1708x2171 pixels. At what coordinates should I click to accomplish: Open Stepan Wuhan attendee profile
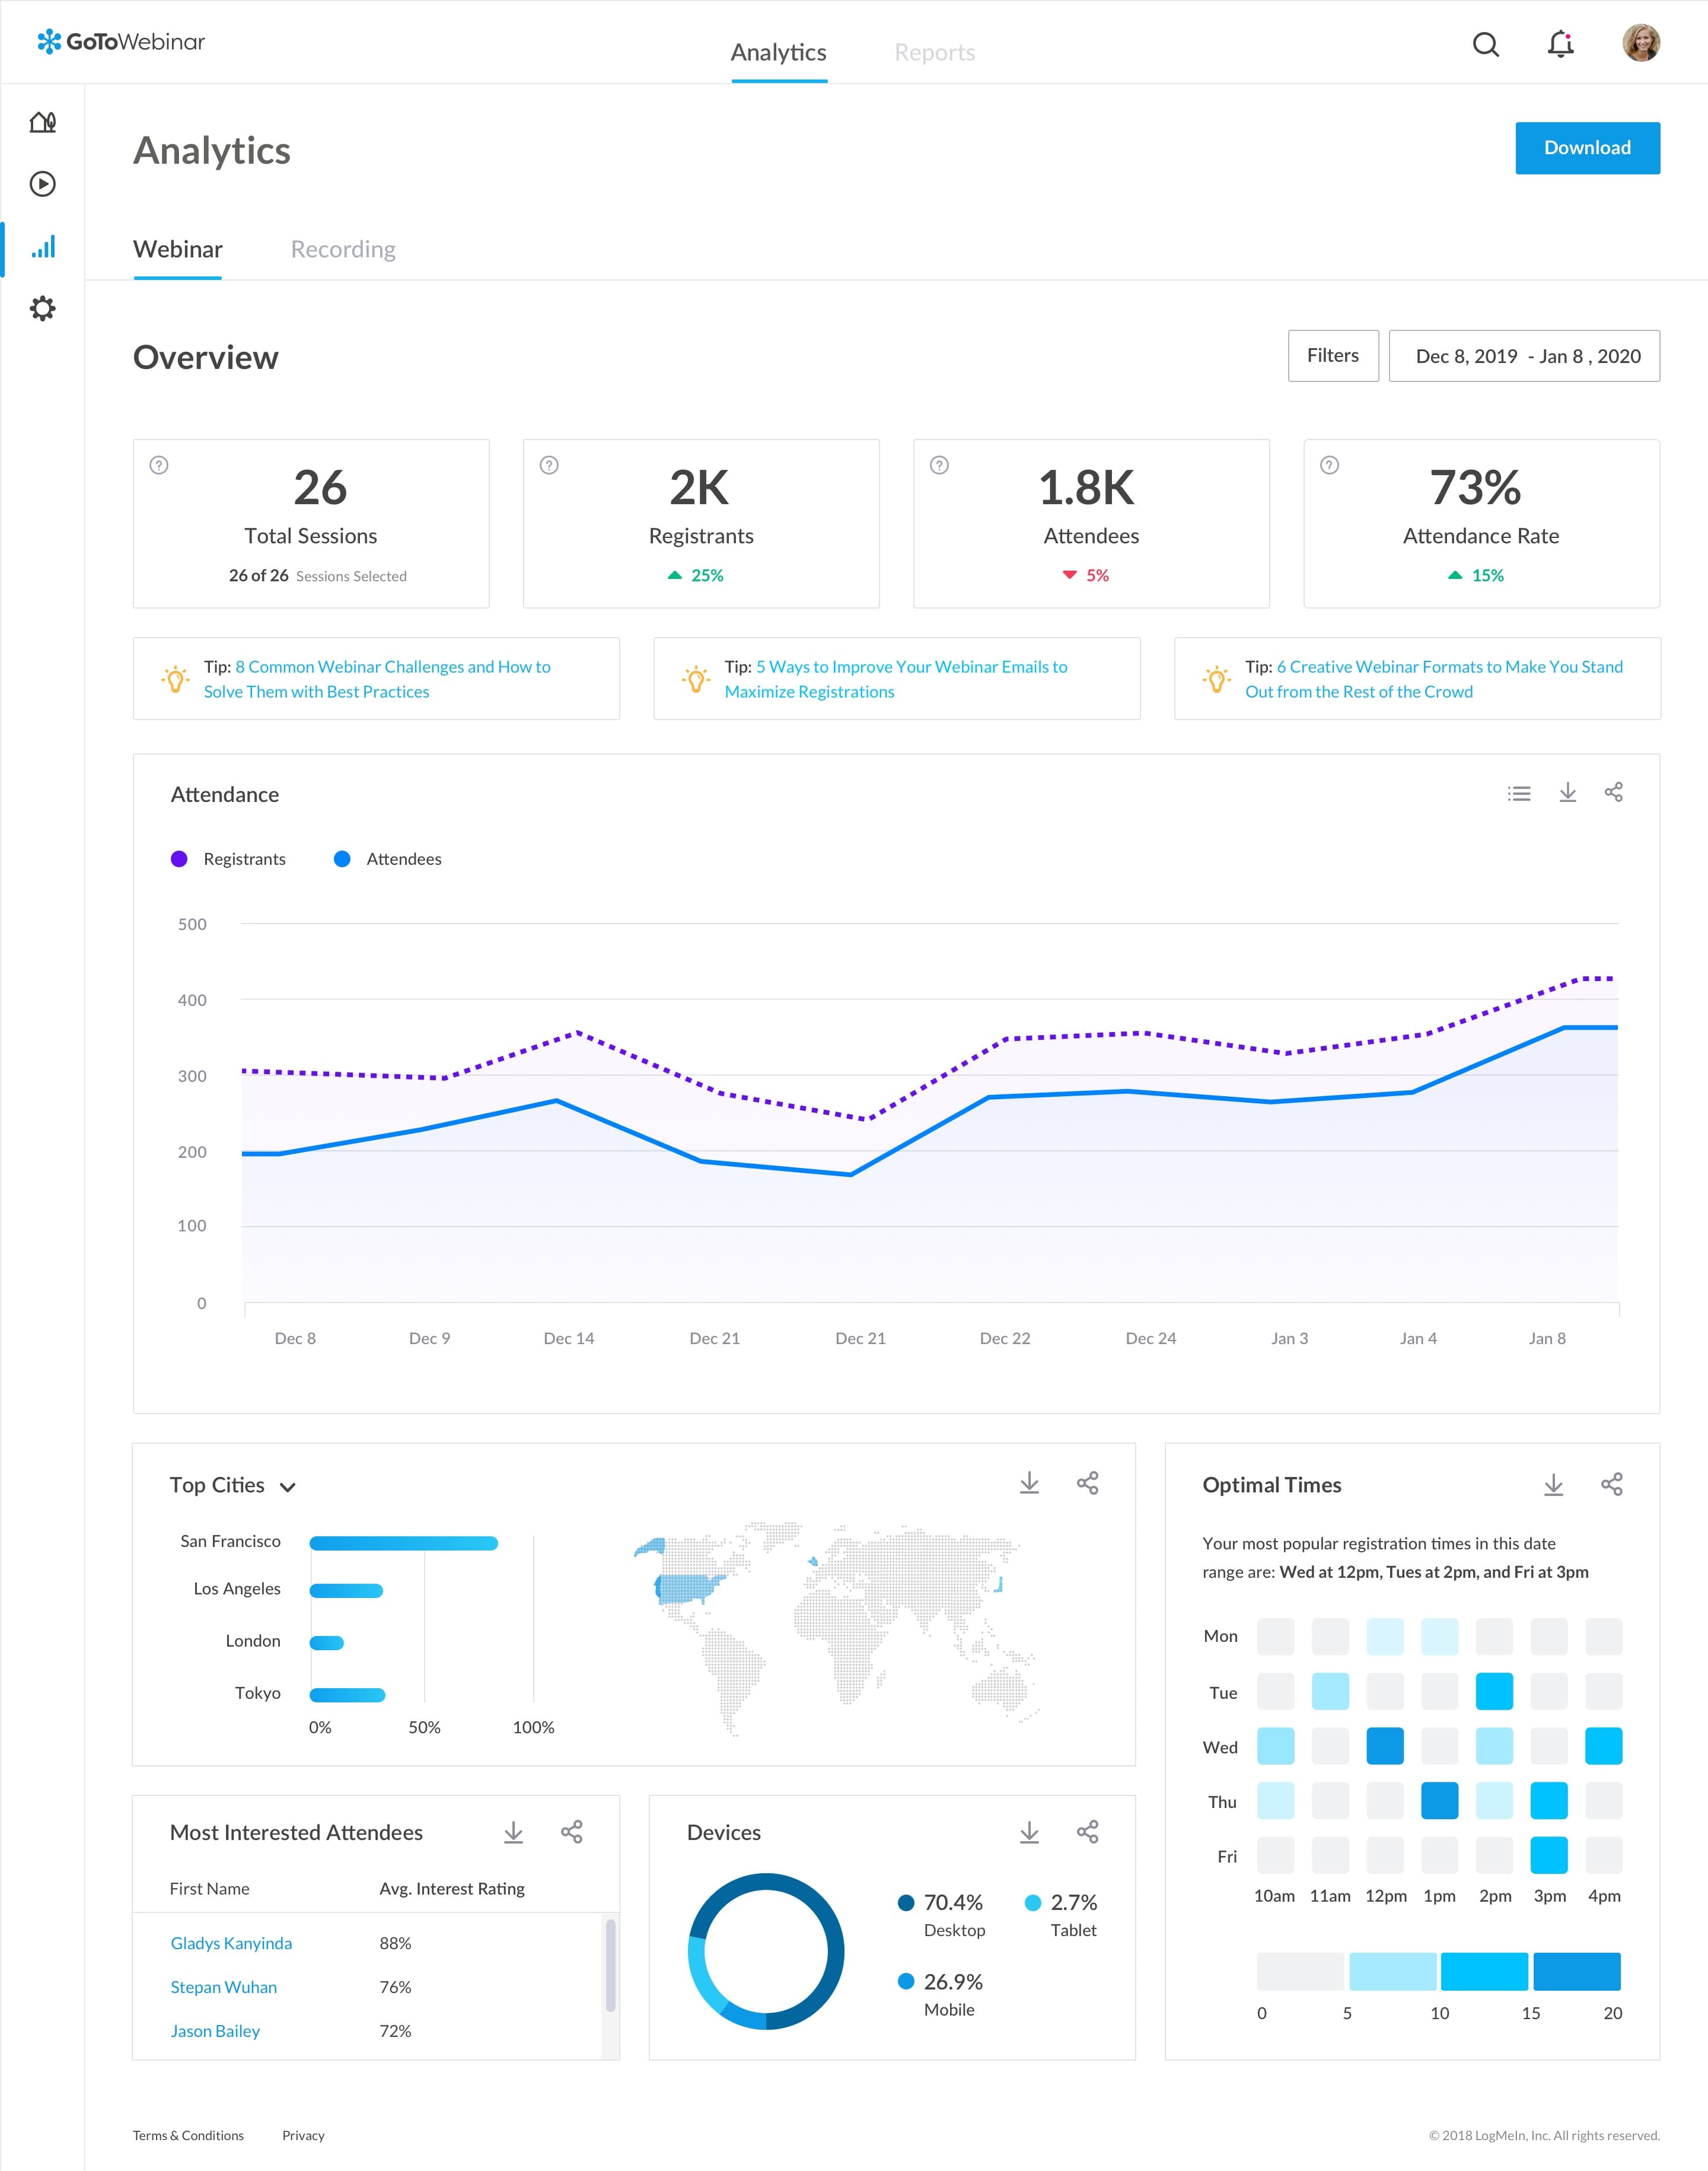[x=223, y=1987]
